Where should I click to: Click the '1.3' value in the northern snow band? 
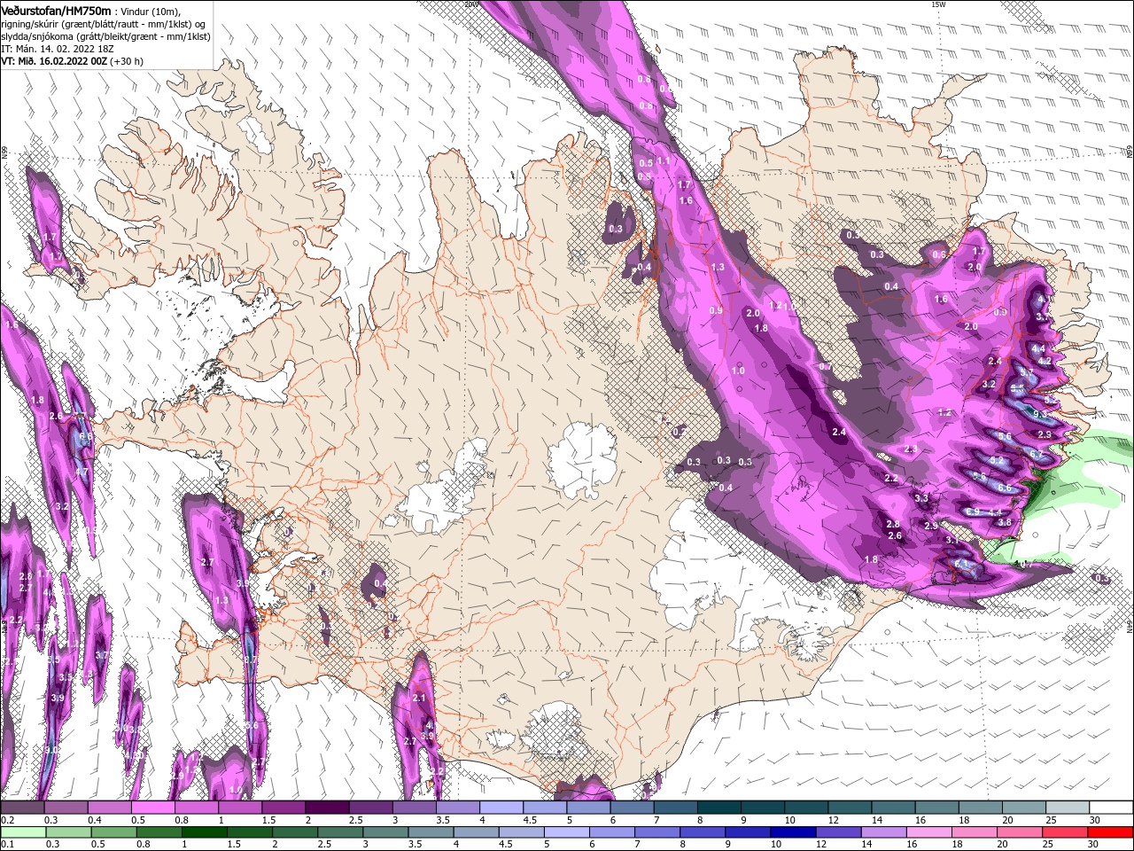coord(718,267)
